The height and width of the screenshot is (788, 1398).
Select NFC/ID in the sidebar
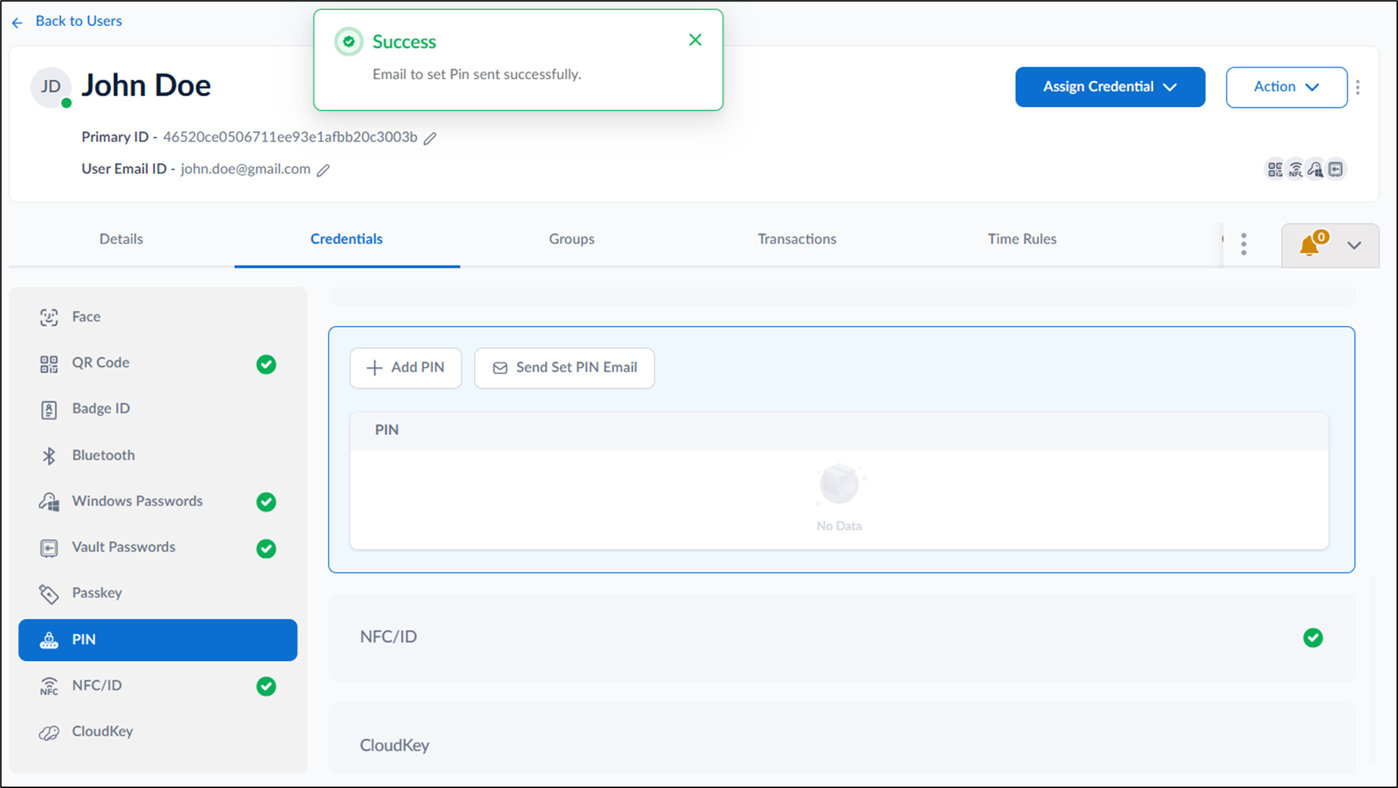[158, 685]
